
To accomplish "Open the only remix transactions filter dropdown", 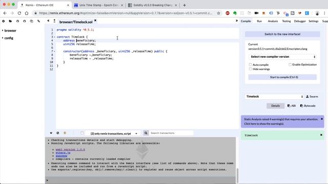I will [x=113, y=133].
